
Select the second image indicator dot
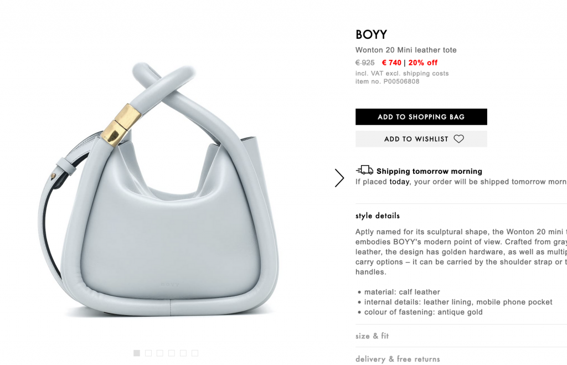(x=148, y=353)
